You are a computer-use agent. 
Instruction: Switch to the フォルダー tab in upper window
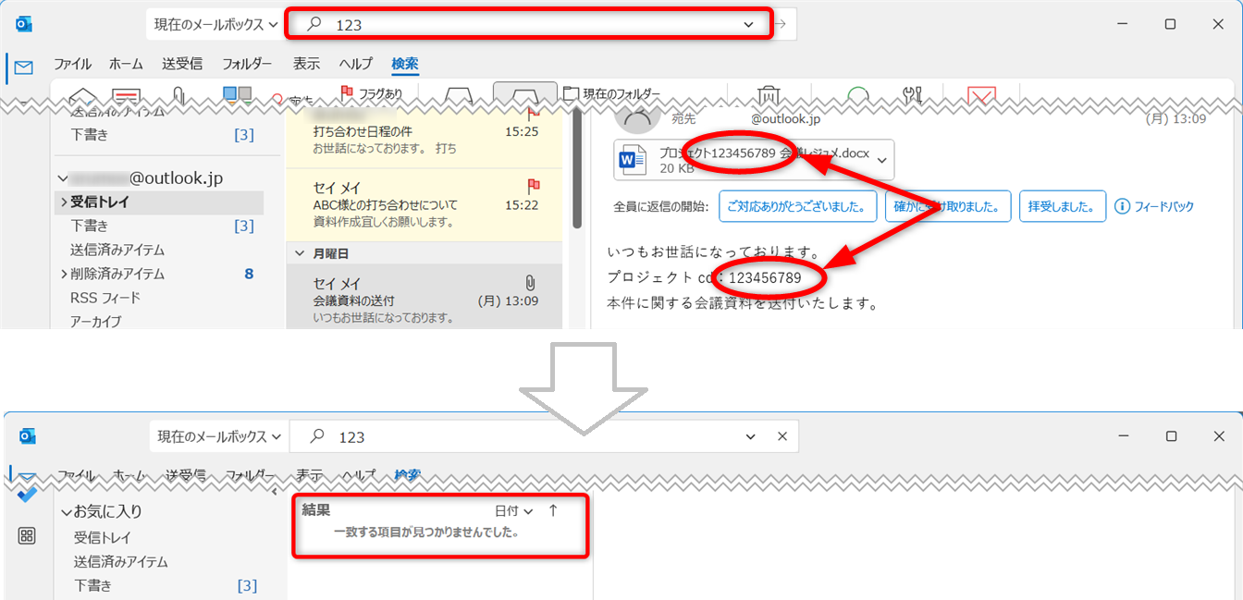[x=247, y=64]
